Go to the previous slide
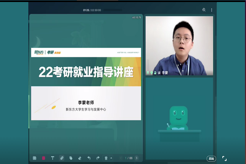 (120, 158)
